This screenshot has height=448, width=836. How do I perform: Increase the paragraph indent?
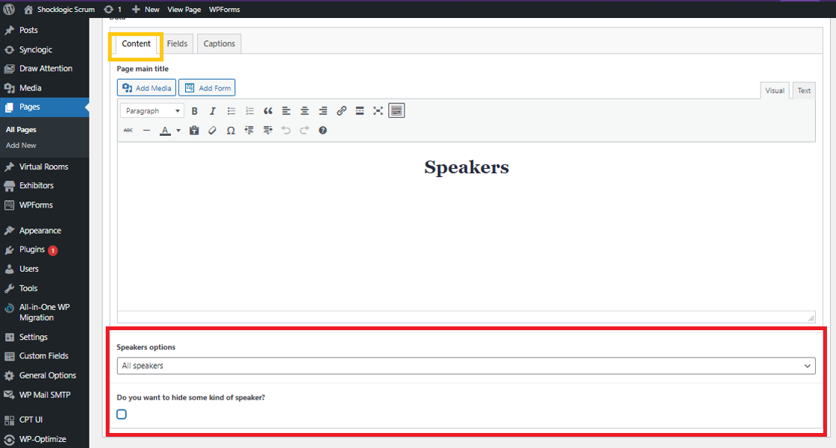coord(268,130)
